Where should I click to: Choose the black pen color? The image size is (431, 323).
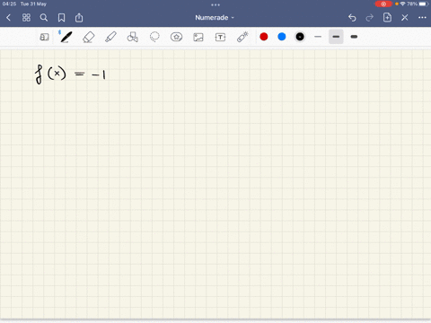click(x=300, y=37)
